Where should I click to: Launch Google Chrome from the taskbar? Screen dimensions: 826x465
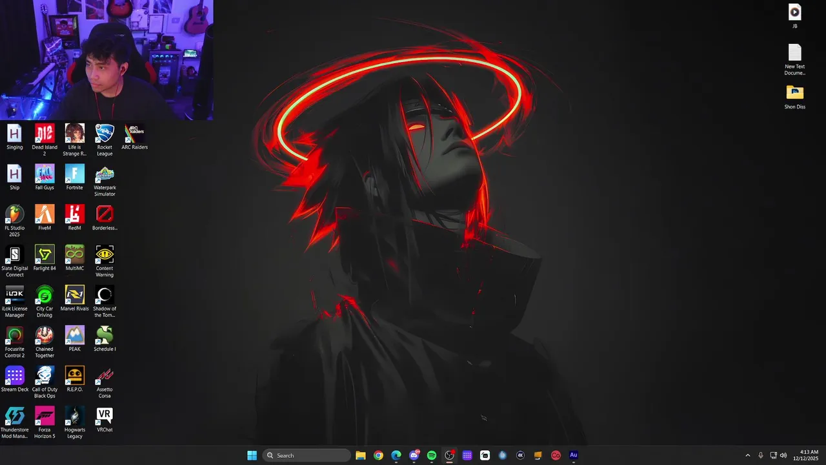378,455
